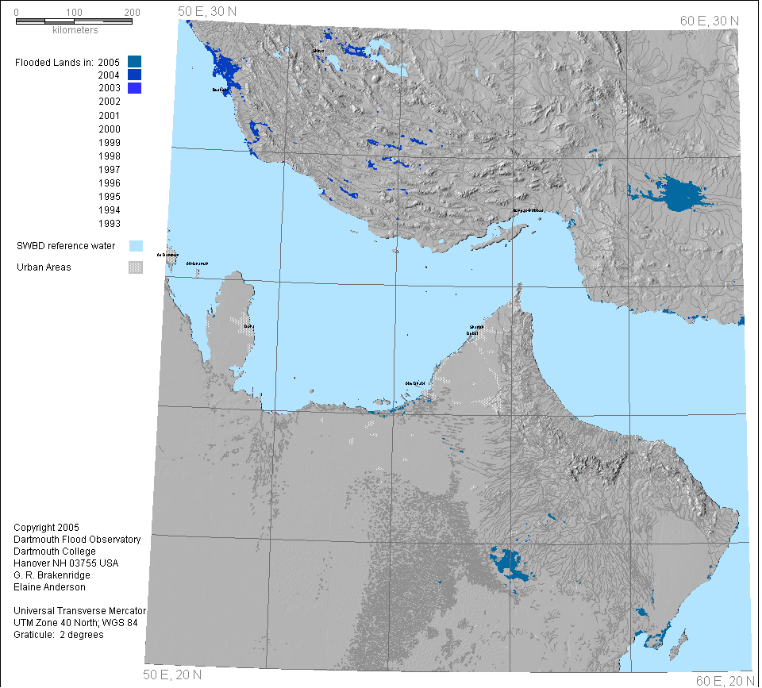Click the Abu Dhabi city label
Image resolution: width=762 pixels, height=688 pixels.
pyautogui.click(x=416, y=383)
